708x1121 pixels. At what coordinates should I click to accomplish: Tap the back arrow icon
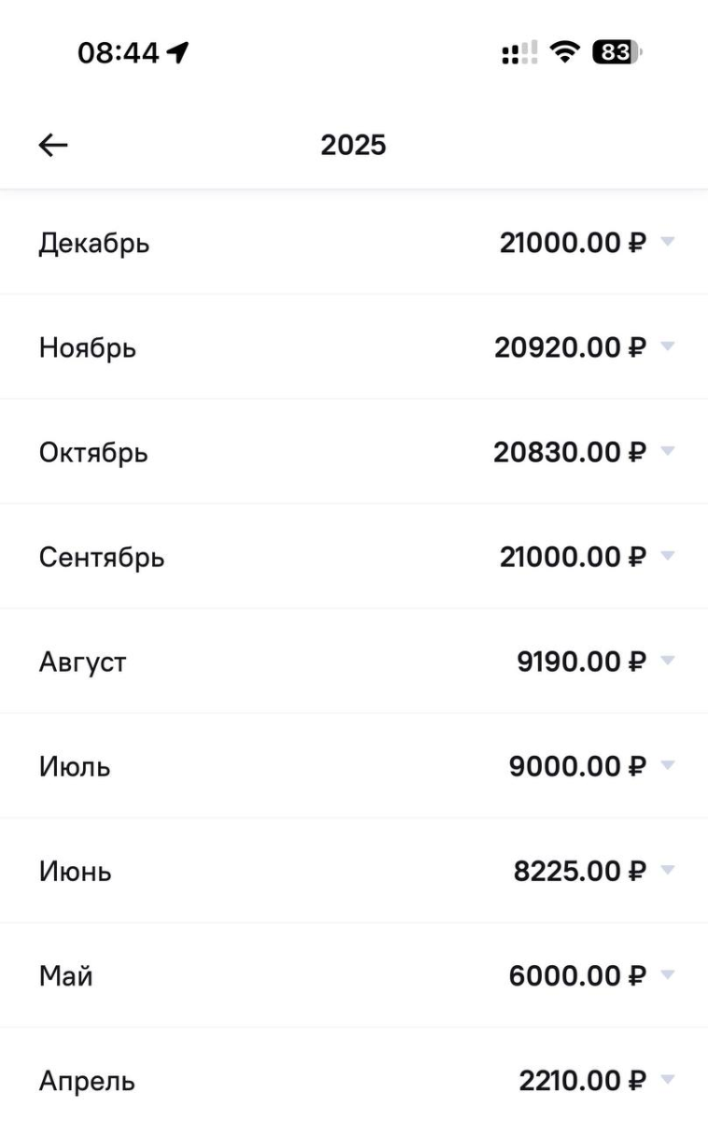pos(53,145)
